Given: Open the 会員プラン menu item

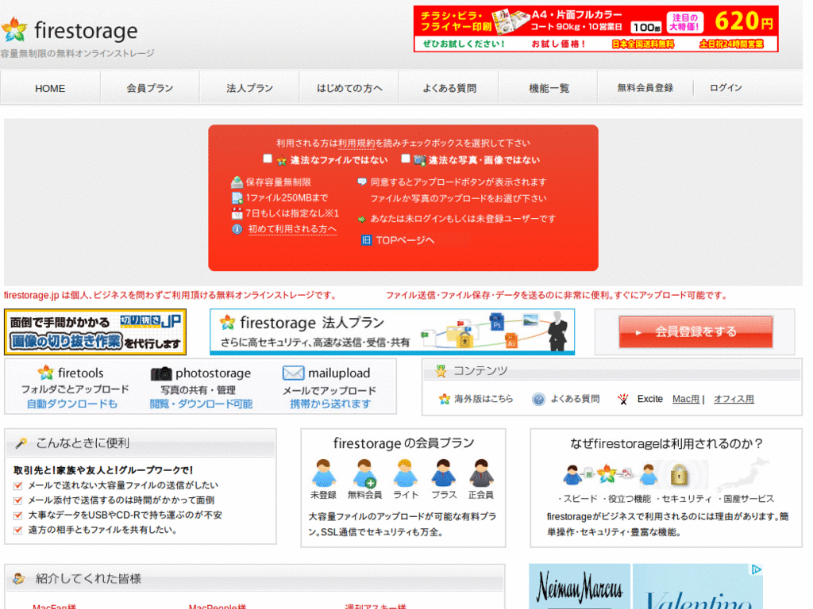Looking at the screenshot, I should [x=150, y=88].
